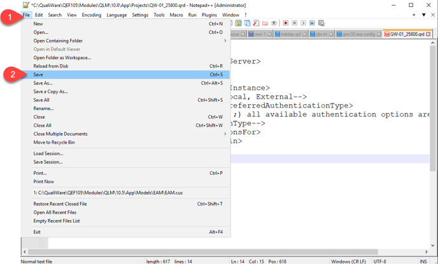Choose Open... from the File menu
The width and height of the screenshot is (438, 264).
125,32
